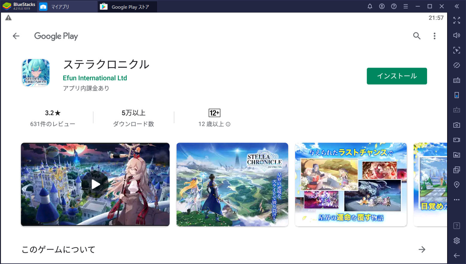Show more sidebar tools ellipsis
466x264 pixels.
coord(457,200)
